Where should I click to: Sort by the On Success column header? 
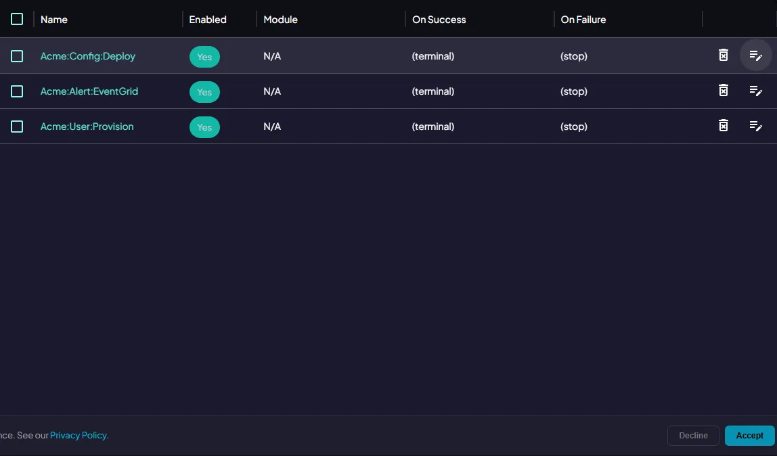(439, 20)
